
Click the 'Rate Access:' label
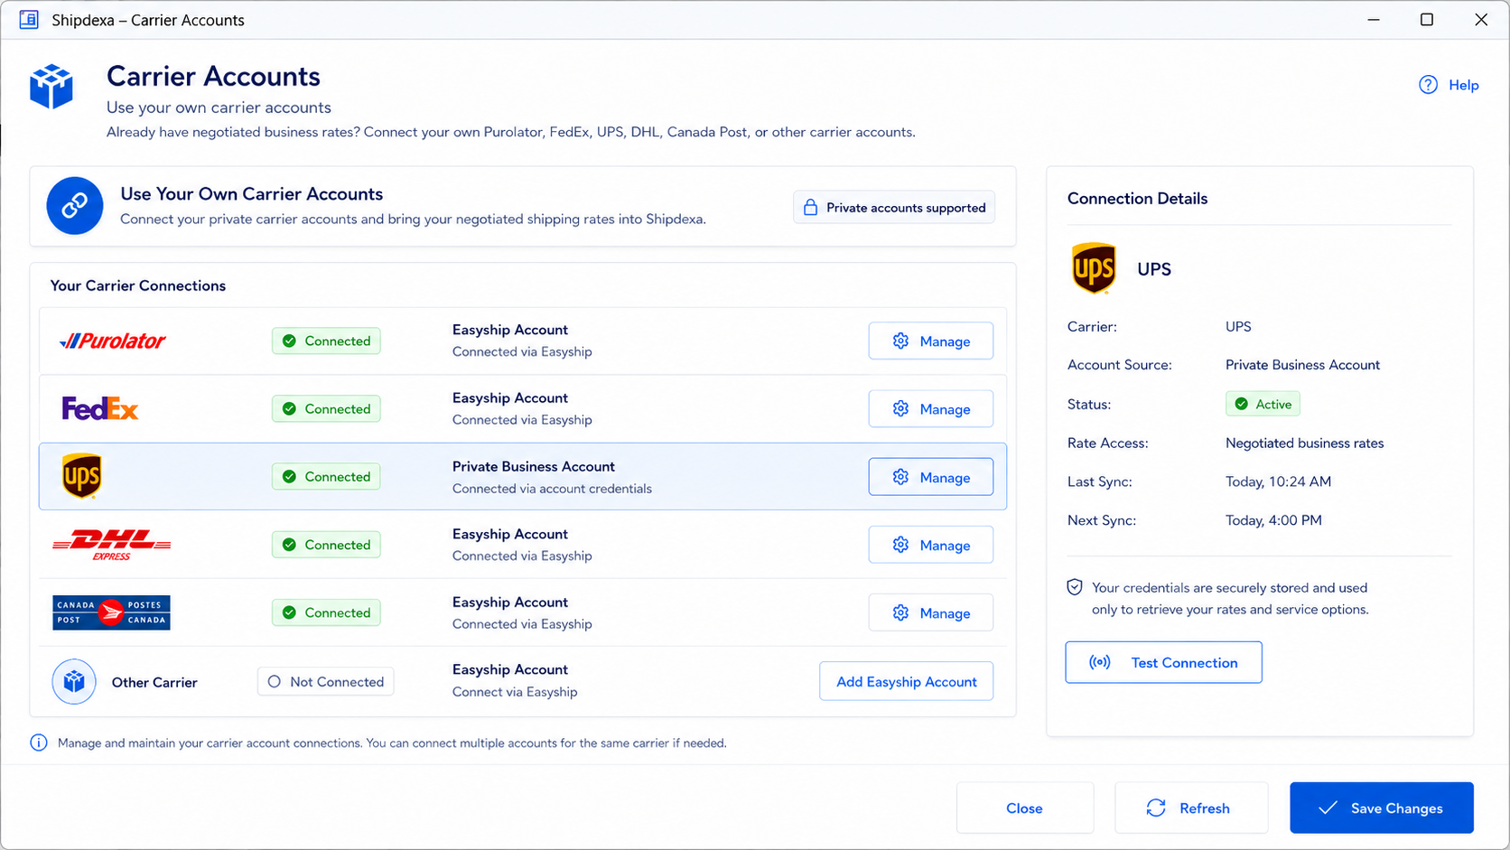[1108, 443]
